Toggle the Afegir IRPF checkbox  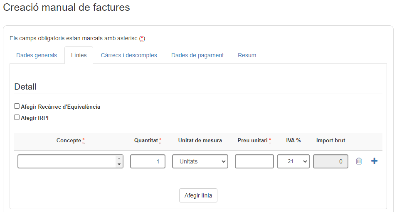(x=17, y=117)
